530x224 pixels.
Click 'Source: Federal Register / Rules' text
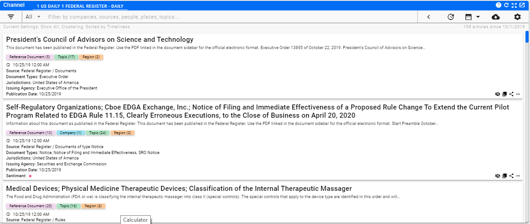pyautogui.click(x=35, y=220)
